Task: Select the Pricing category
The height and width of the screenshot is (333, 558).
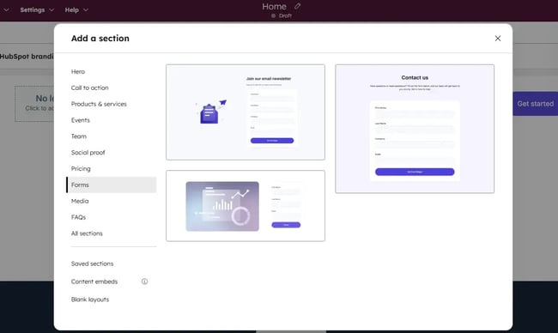Action: pyautogui.click(x=81, y=168)
